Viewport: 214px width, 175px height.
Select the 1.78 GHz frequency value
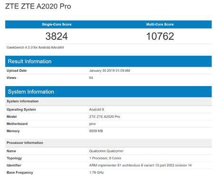[97, 173]
